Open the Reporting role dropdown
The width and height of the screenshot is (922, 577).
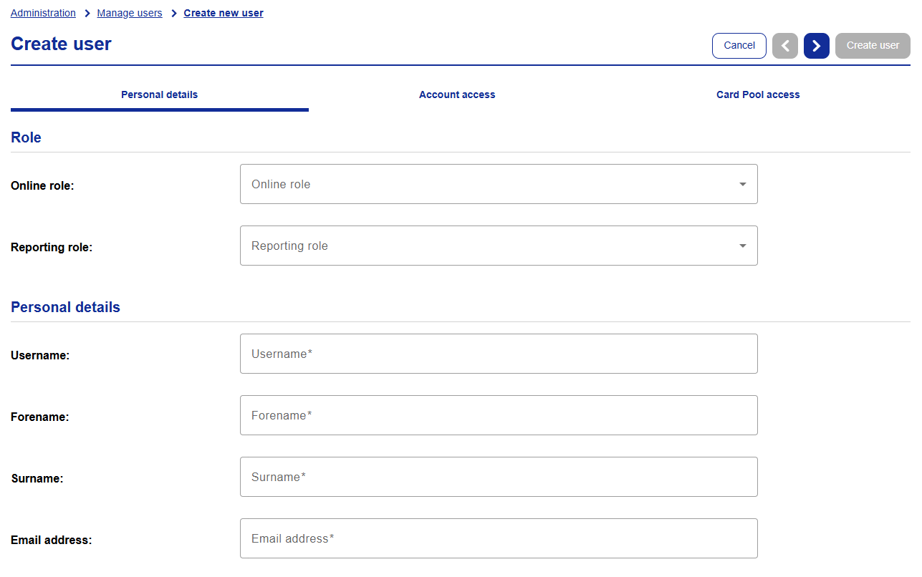coord(499,246)
